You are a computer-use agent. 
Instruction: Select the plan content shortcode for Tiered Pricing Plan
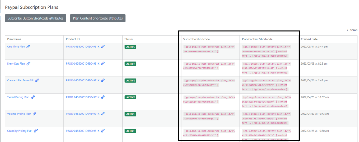point(267,102)
